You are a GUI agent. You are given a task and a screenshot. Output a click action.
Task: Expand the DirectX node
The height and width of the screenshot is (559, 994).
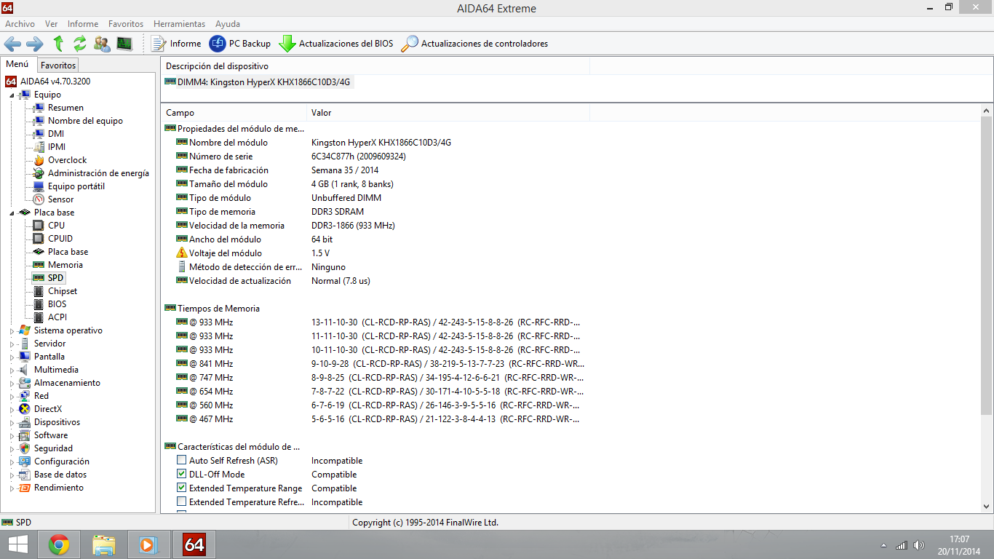coord(12,410)
